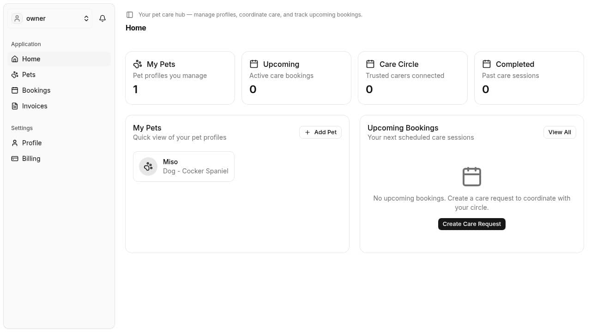Click 'Past care sessions' subtitle
The image size is (591, 332).
pyautogui.click(x=510, y=76)
